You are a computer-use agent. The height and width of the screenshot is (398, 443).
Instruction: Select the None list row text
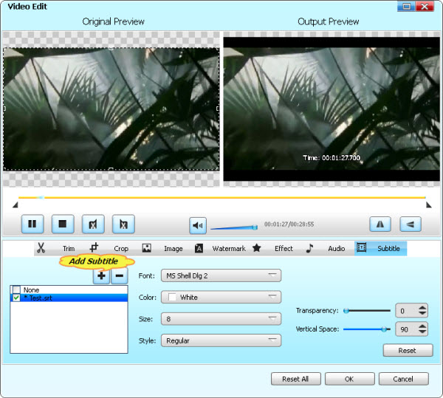(x=31, y=289)
